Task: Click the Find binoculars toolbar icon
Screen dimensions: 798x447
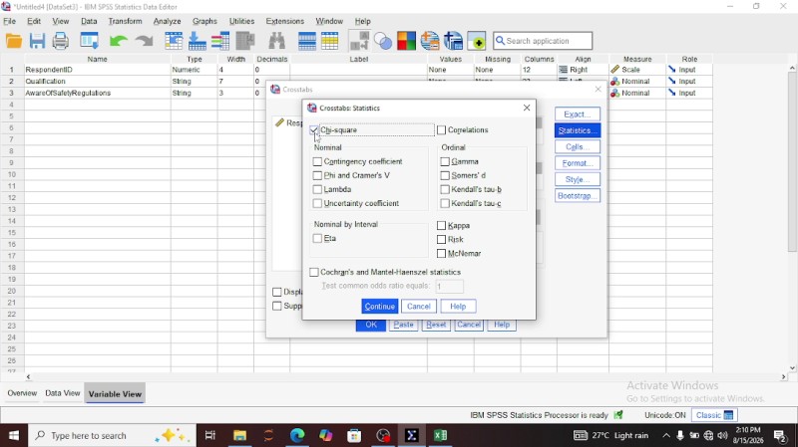Action: 277,41
